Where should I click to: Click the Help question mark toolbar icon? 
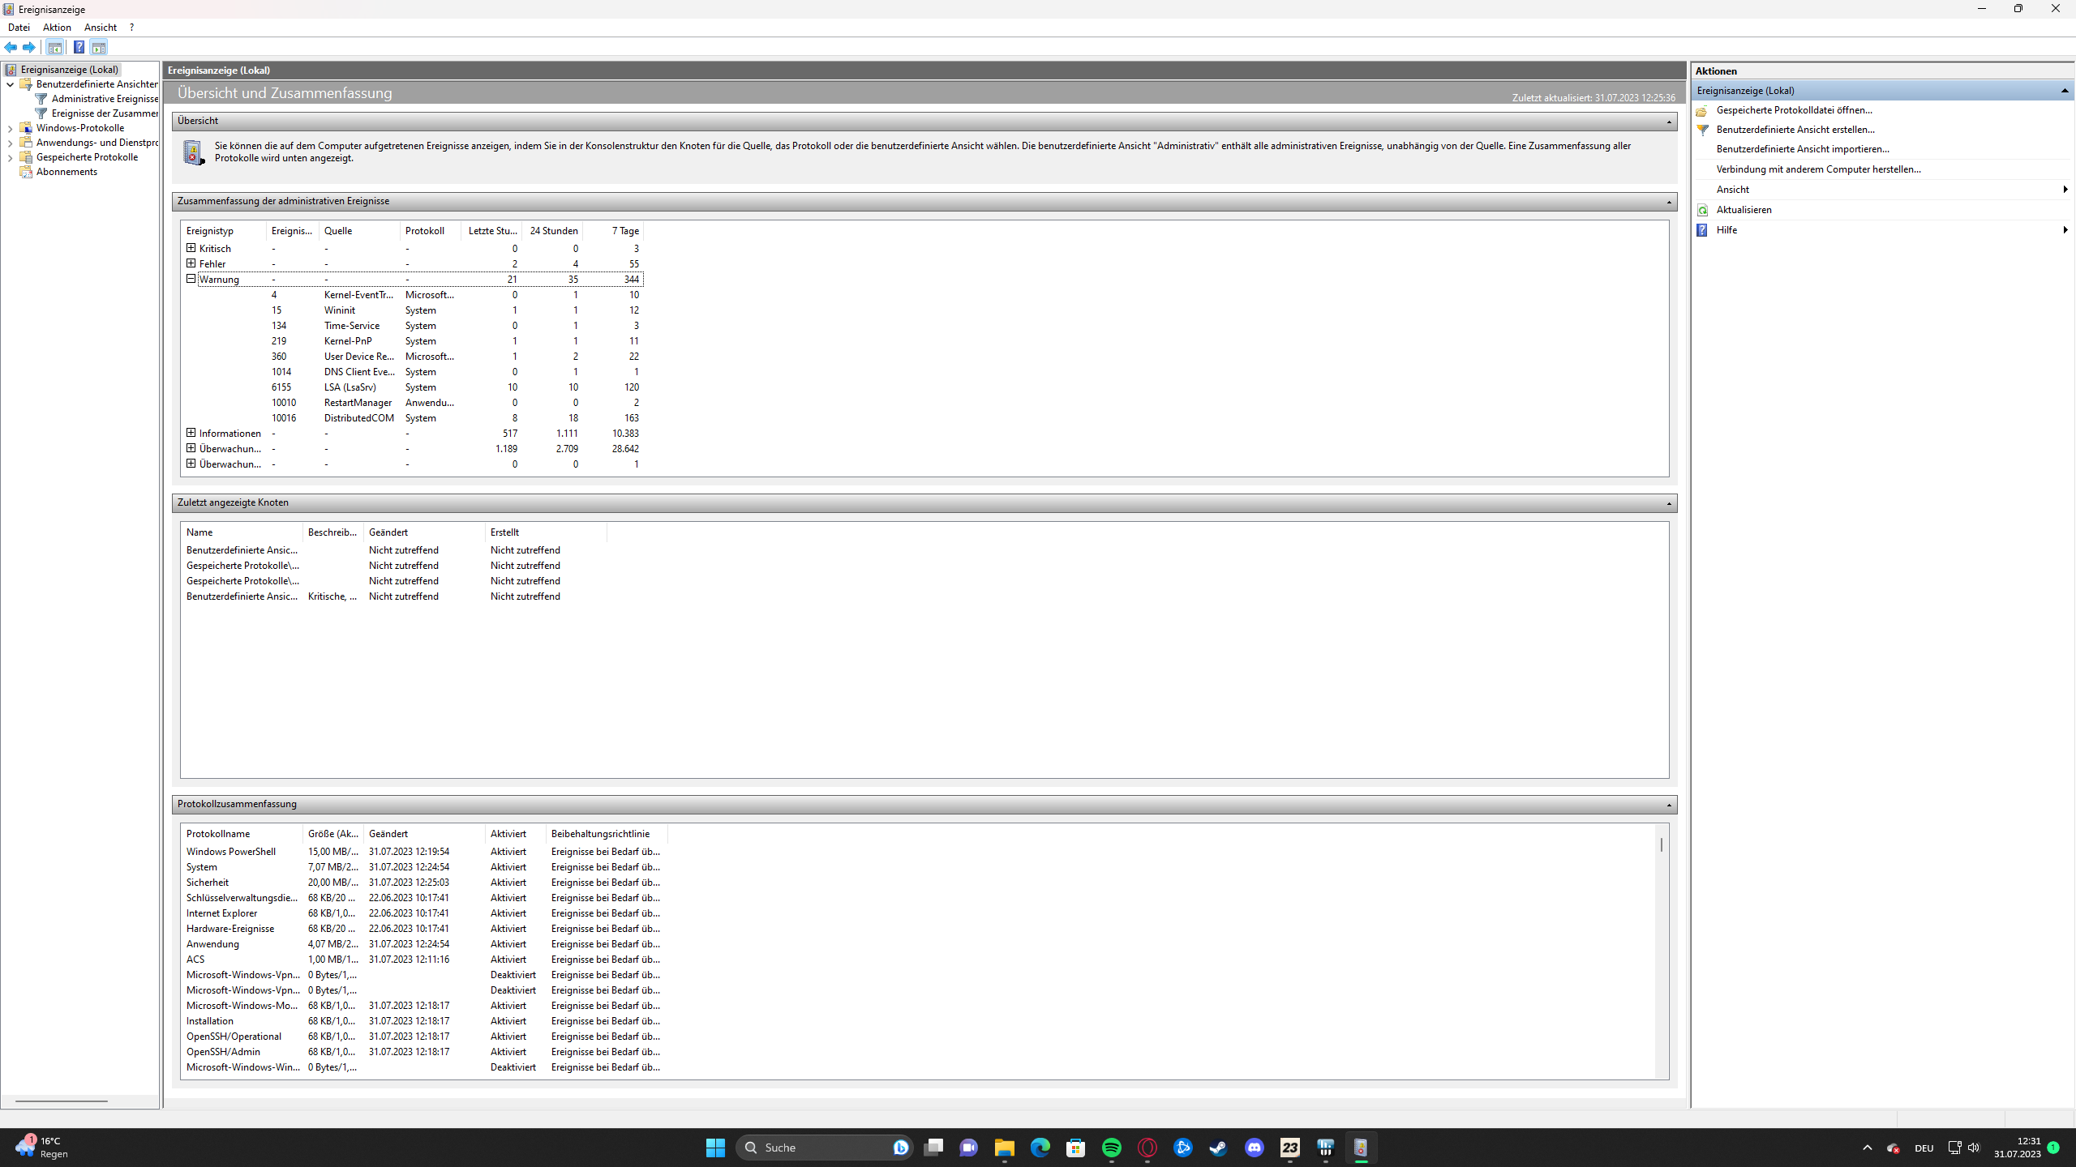(x=79, y=47)
